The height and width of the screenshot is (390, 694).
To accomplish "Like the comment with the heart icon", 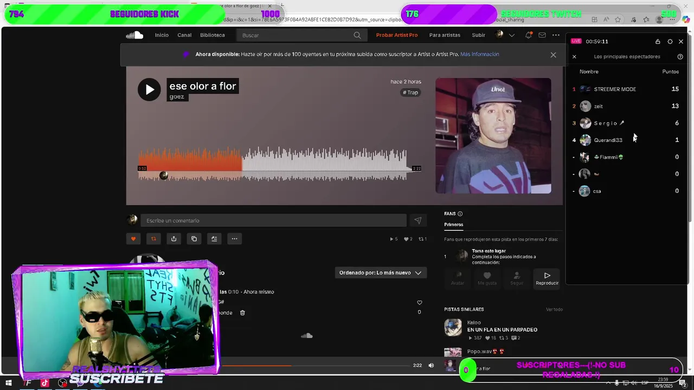I will 419,303.
